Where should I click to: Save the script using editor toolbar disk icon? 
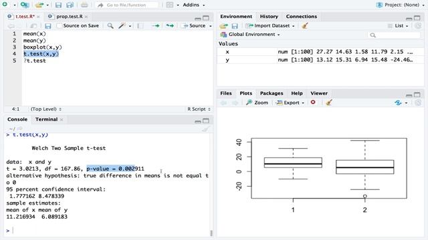[48, 26]
